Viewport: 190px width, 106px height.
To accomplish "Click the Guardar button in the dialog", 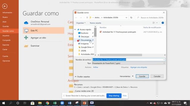I will pyautogui.click(x=142, y=76).
